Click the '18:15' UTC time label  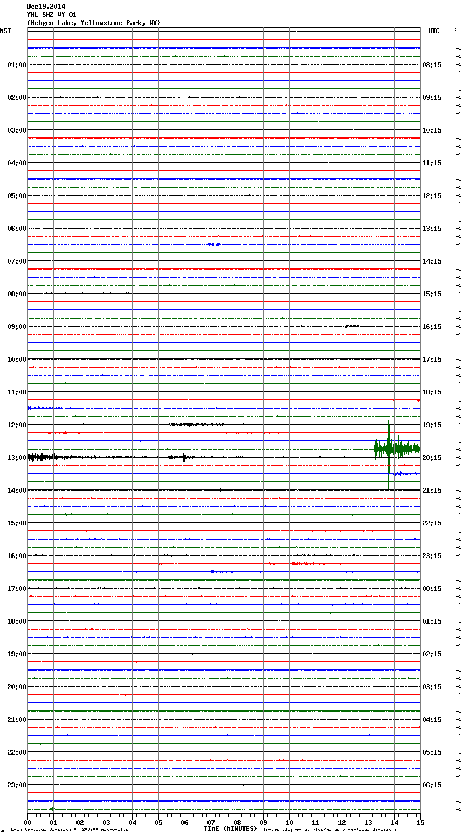[432, 392]
